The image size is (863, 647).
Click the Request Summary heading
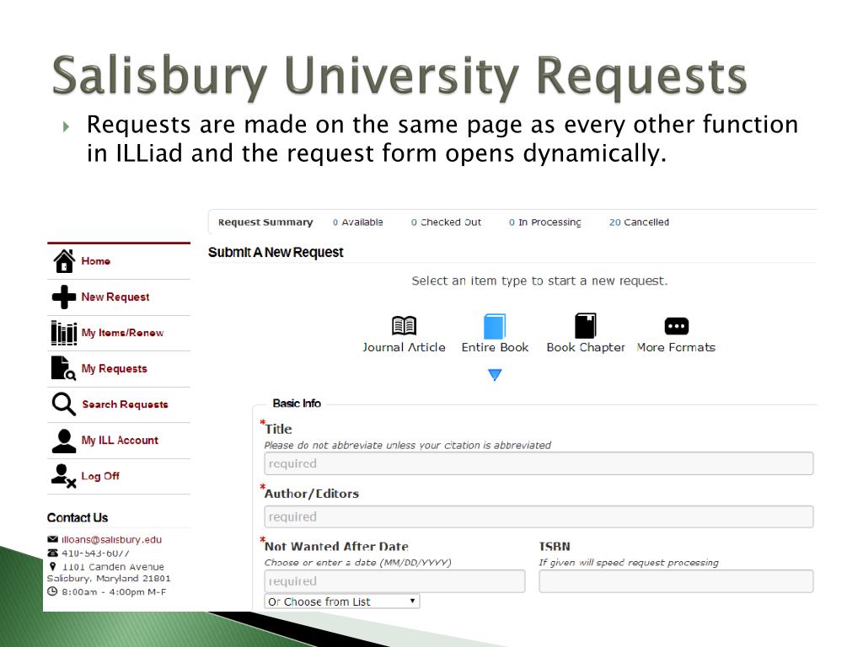[x=265, y=222]
